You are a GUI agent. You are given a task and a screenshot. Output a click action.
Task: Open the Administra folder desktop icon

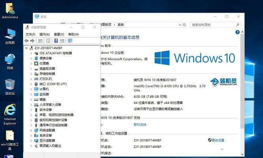coord(10,11)
